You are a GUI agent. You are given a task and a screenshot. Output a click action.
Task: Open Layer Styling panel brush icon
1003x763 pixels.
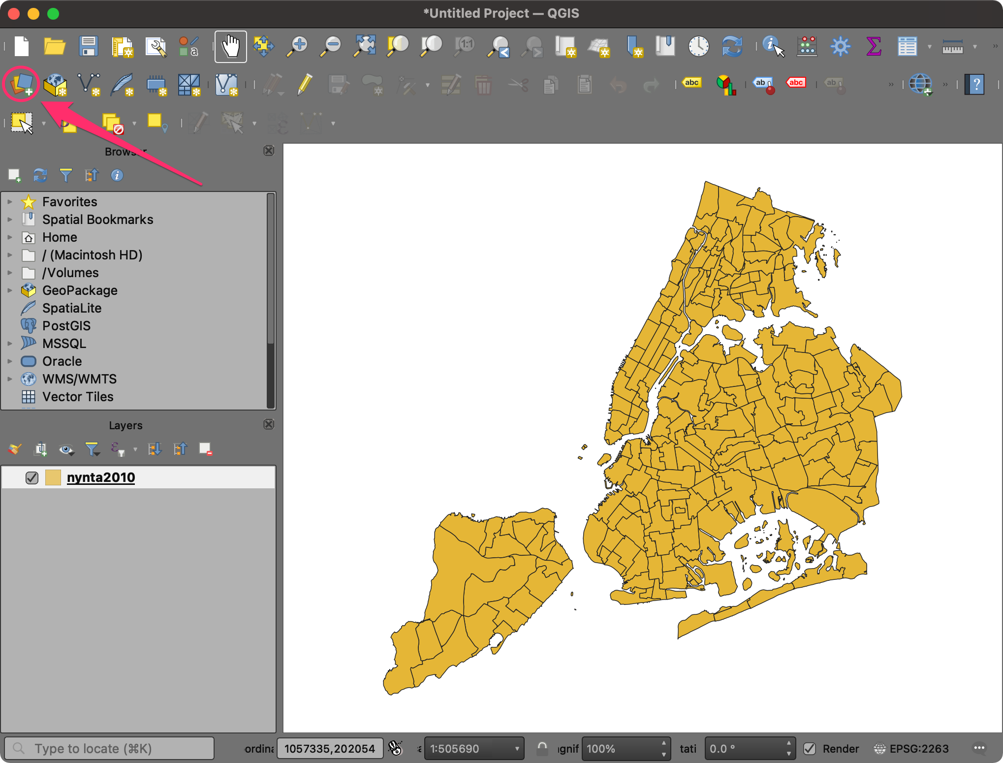[15, 449]
